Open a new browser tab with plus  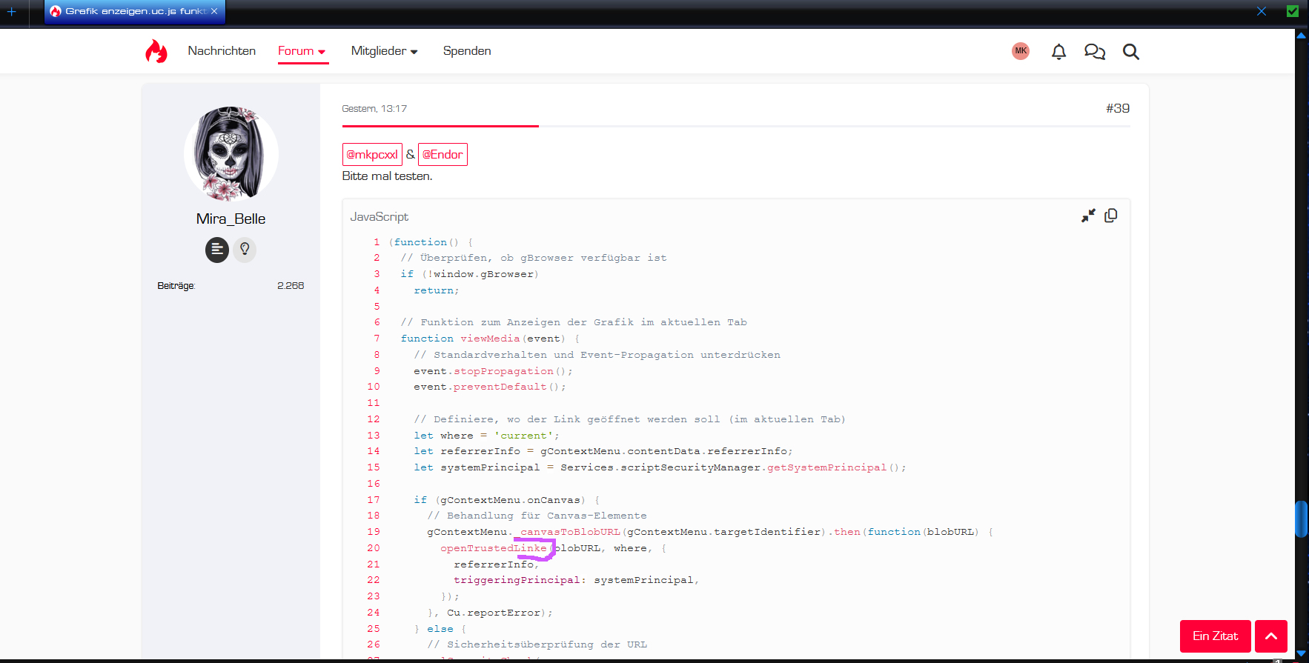point(12,12)
